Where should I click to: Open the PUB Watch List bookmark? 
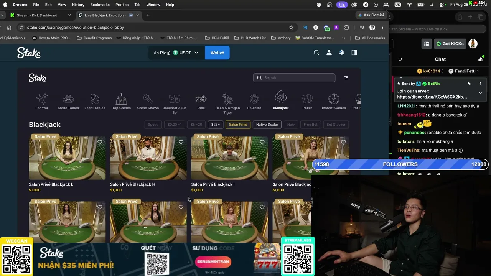click(x=250, y=38)
